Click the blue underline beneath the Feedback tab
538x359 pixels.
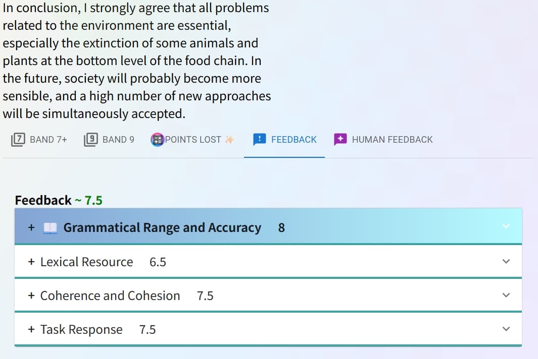(284, 158)
